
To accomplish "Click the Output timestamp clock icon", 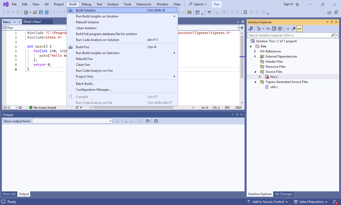I will click(156, 121).
